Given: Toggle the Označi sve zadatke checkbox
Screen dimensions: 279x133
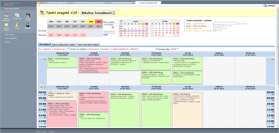Looking at the screenshot, I should click(x=68, y=49).
